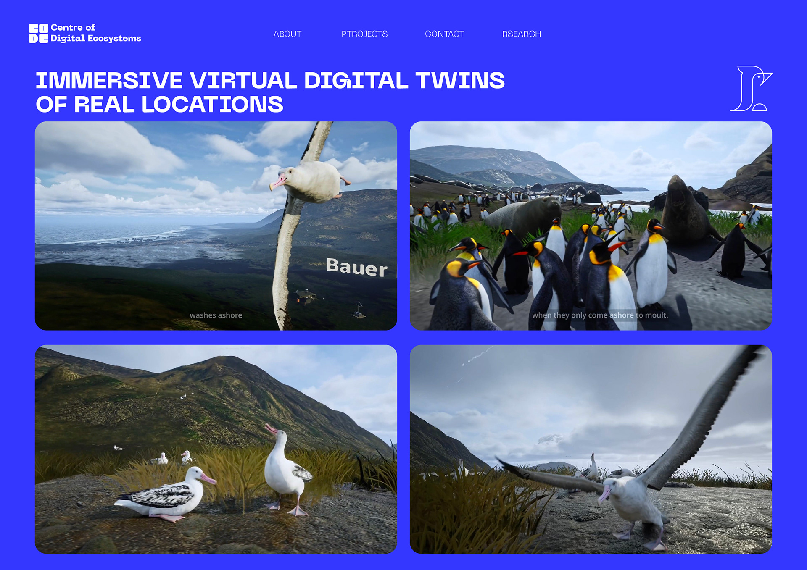Open the ABOUT menu item
Image resolution: width=807 pixels, height=570 pixels.
(287, 34)
